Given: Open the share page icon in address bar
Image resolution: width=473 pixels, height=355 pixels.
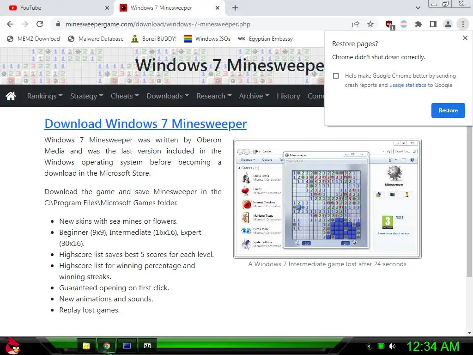Looking at the screenshot, I should tap(356, 24).
